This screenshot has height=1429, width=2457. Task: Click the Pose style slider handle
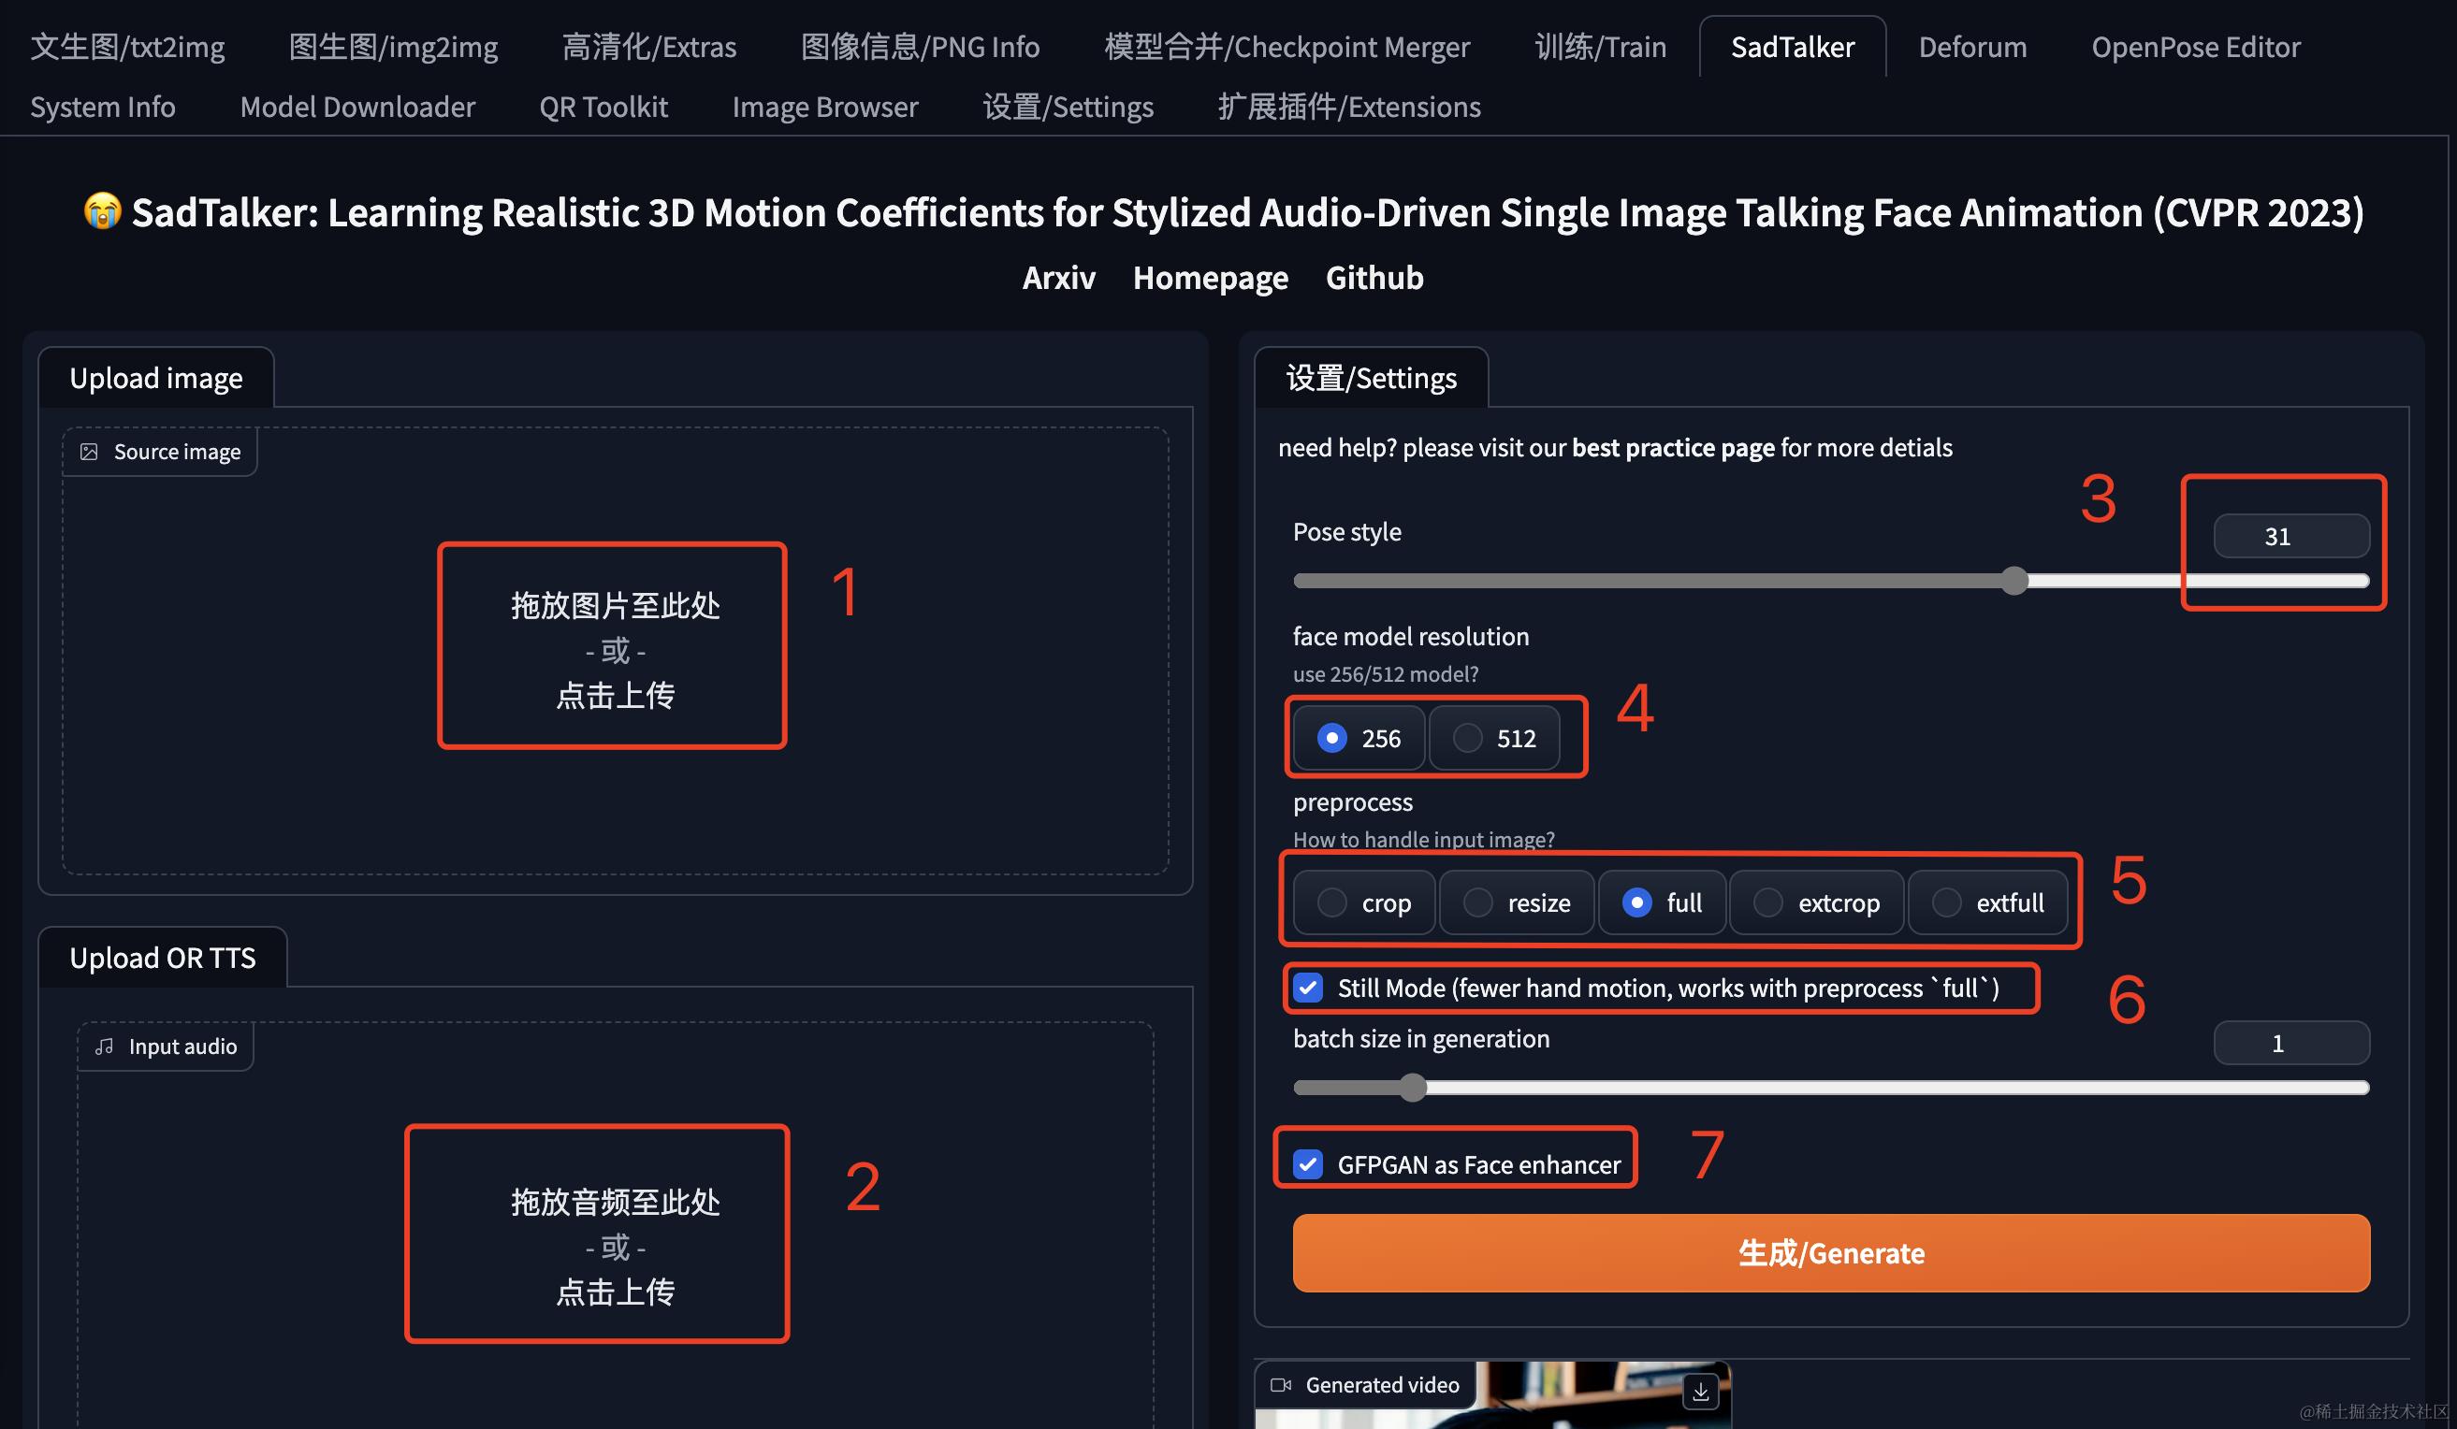coord(2014,581)
